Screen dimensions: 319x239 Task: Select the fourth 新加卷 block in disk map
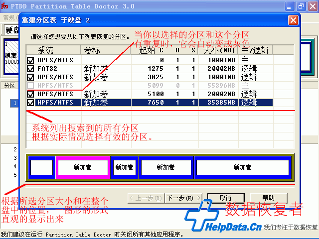click(x=166, y=167)
